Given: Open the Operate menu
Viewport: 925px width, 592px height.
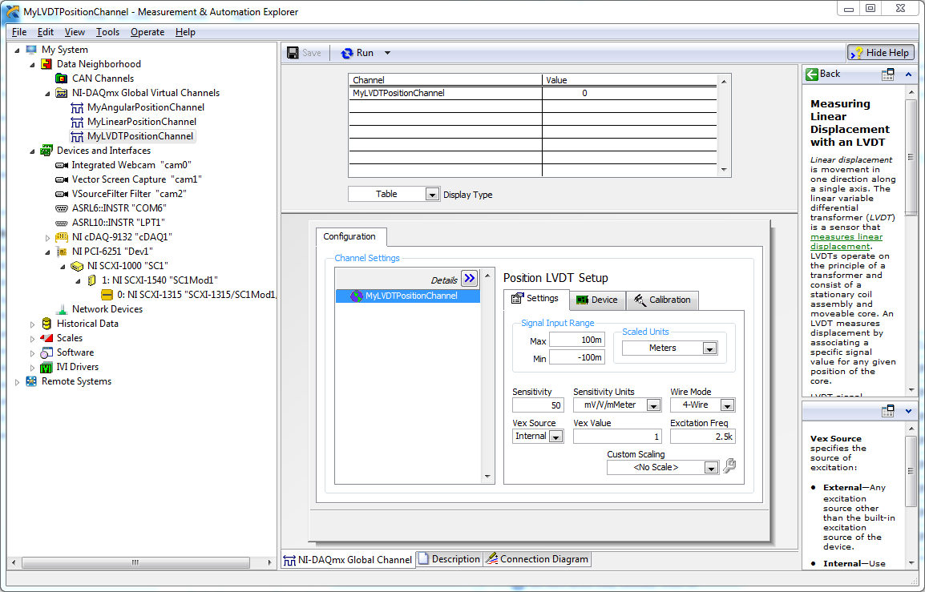Looking at the screenshot, I should (147, 32).
